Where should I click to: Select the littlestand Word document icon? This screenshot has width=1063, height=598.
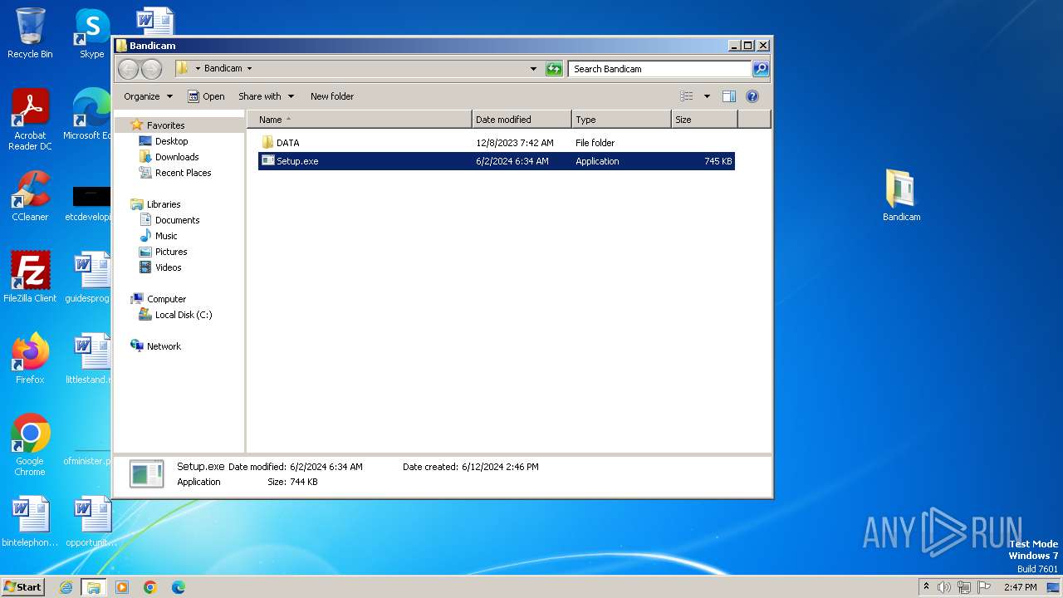coord(90,359)
